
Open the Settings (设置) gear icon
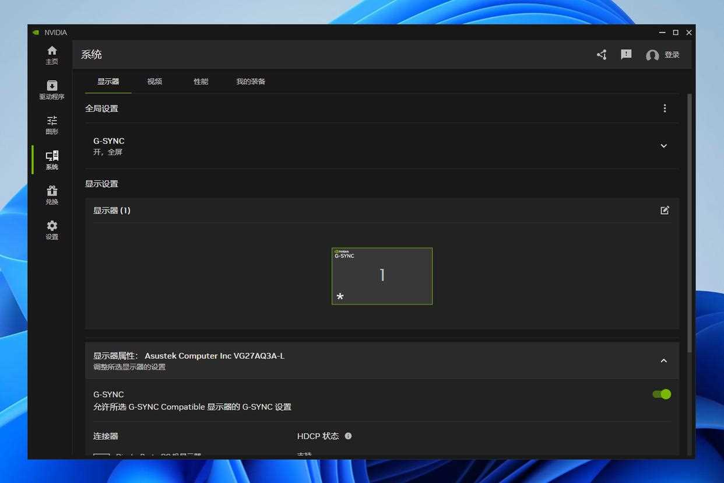[52, 230]
